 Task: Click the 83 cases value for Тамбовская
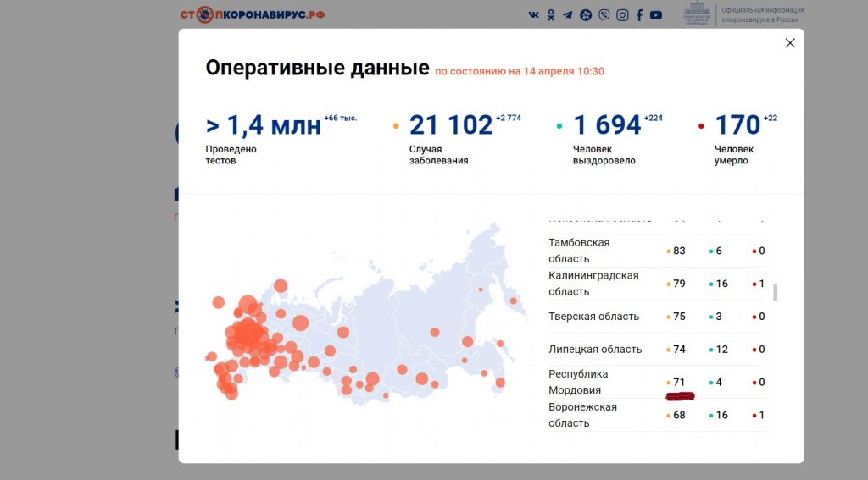[679, 251]
